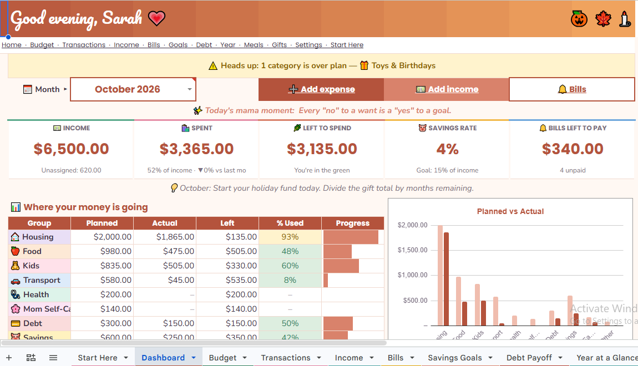This screenshot has height=366, width=638.
Task: Open the Year navigation link
Action: [x=228, y=45]
